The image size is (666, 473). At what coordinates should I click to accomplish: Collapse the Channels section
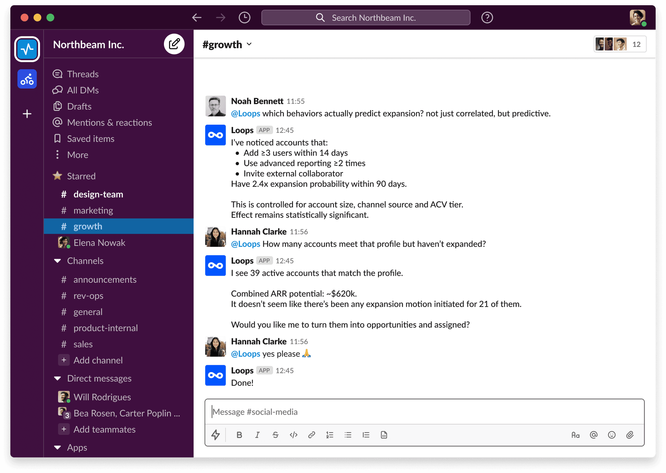click(x=58, y=261)
